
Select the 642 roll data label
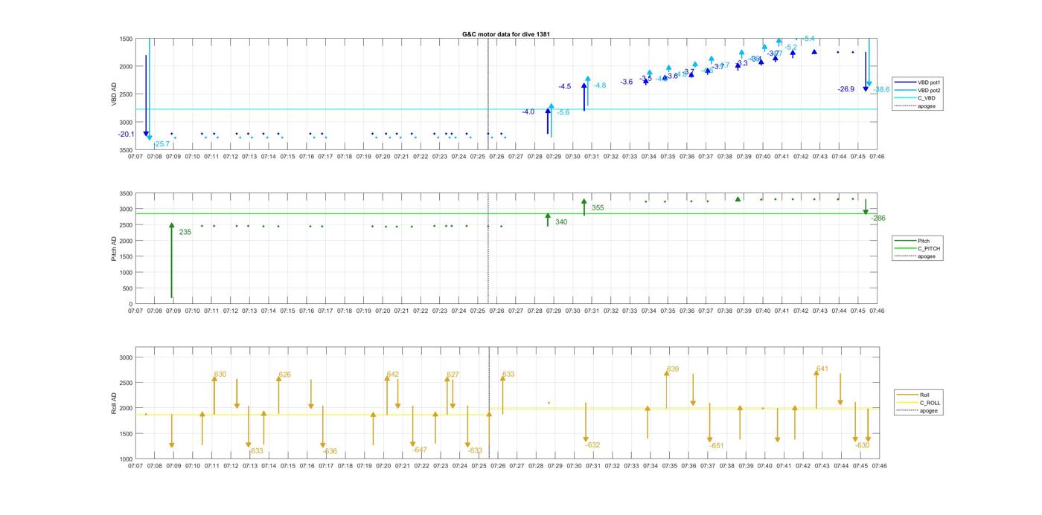(x=393, y=375)
